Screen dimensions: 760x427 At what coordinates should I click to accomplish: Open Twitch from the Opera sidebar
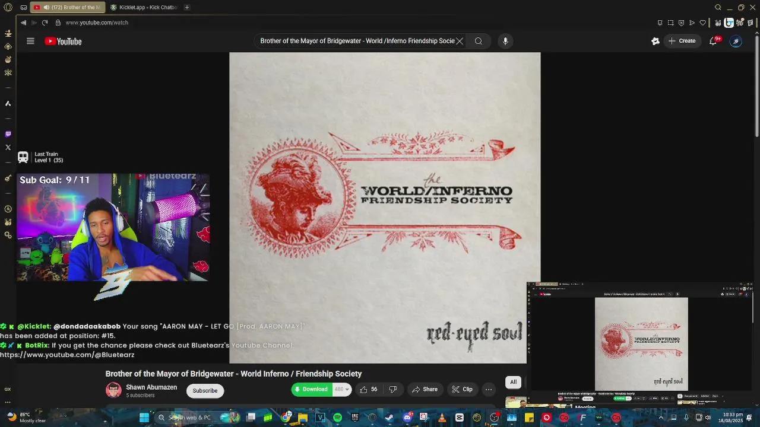8,134
